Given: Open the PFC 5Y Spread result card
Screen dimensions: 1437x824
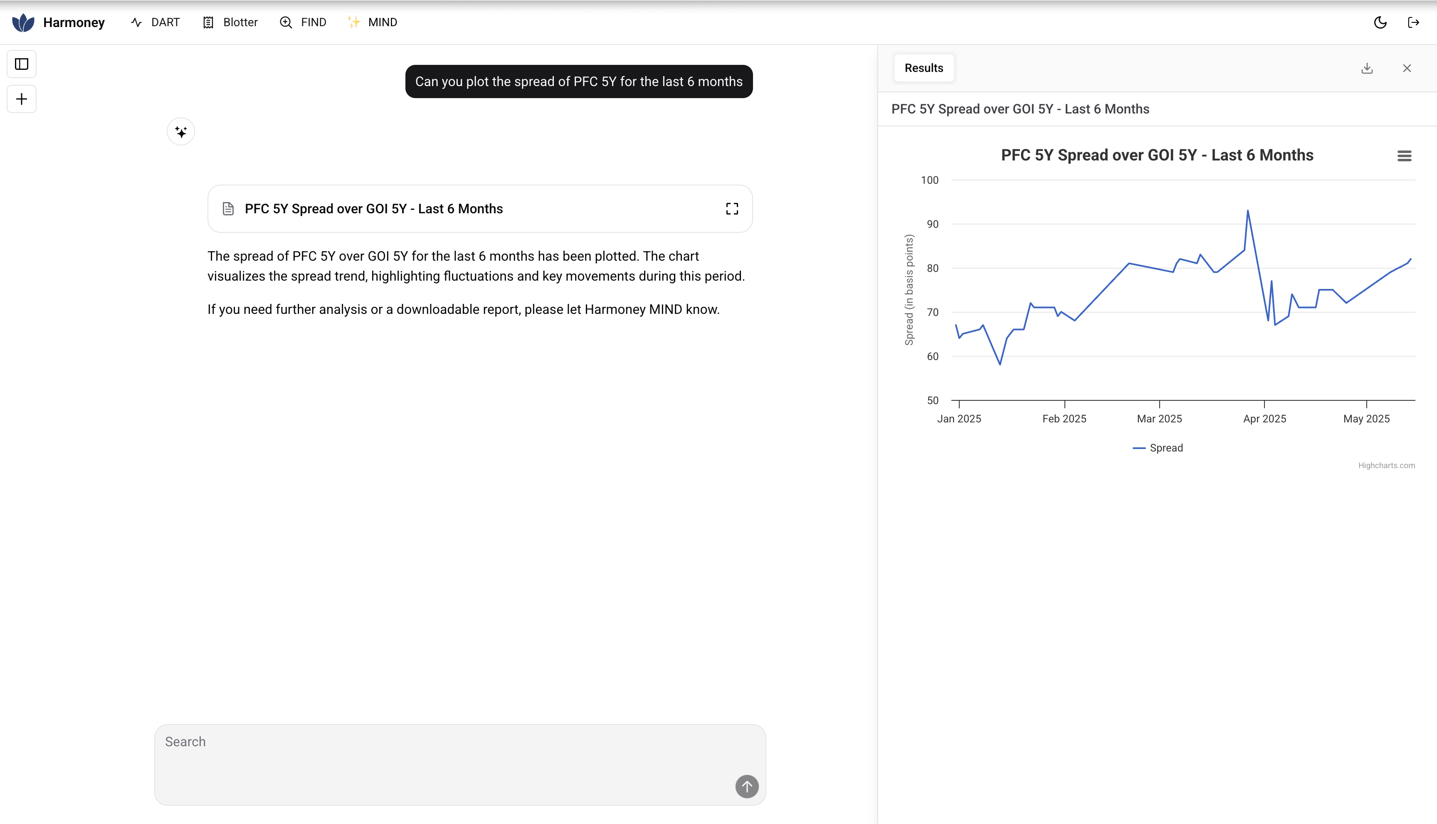Looking at the screenshot, I should (x=480, y=209).
